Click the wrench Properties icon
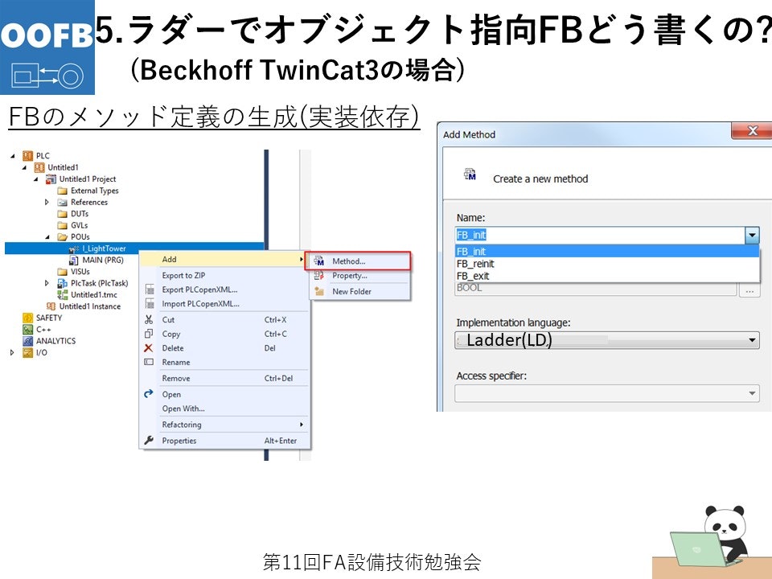Viewport: 772px width, 579px height. (x=149, y=440)
